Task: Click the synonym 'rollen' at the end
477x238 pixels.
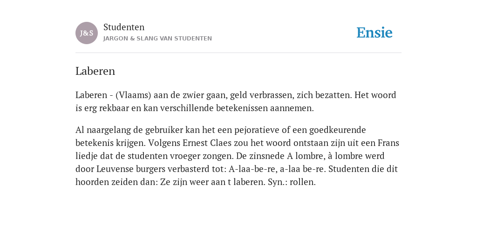Action: pyautogui.click(x=302, y=182)
